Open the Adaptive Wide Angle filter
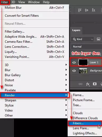 [34, 37]
